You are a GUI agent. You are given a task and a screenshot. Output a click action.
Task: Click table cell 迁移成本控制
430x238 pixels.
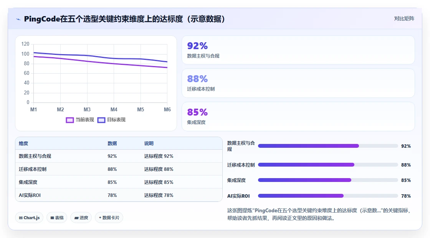[x=33, y=169]
